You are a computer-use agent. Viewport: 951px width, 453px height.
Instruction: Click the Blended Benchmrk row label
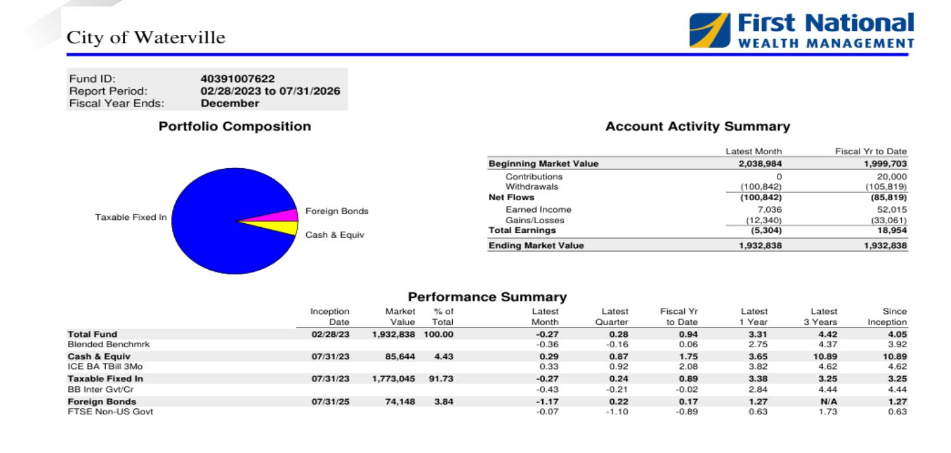pos(109,344)
